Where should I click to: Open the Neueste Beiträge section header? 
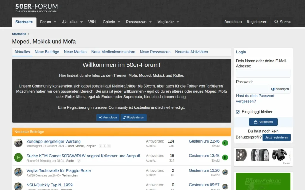[29, 132]
